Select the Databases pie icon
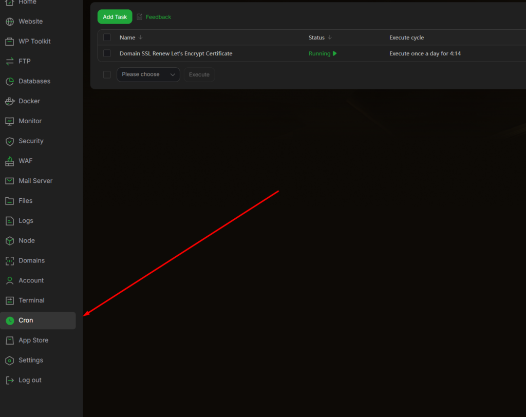Viewport: 526px width, 417px height. coord(10,81)
